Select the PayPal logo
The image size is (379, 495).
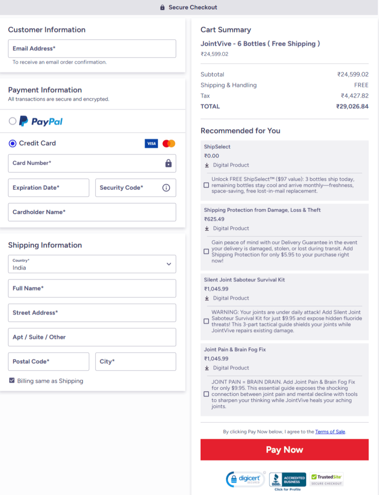(40, 121)
